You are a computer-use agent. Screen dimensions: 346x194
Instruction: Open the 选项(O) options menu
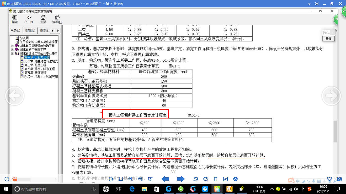click(x=57, y=19)
